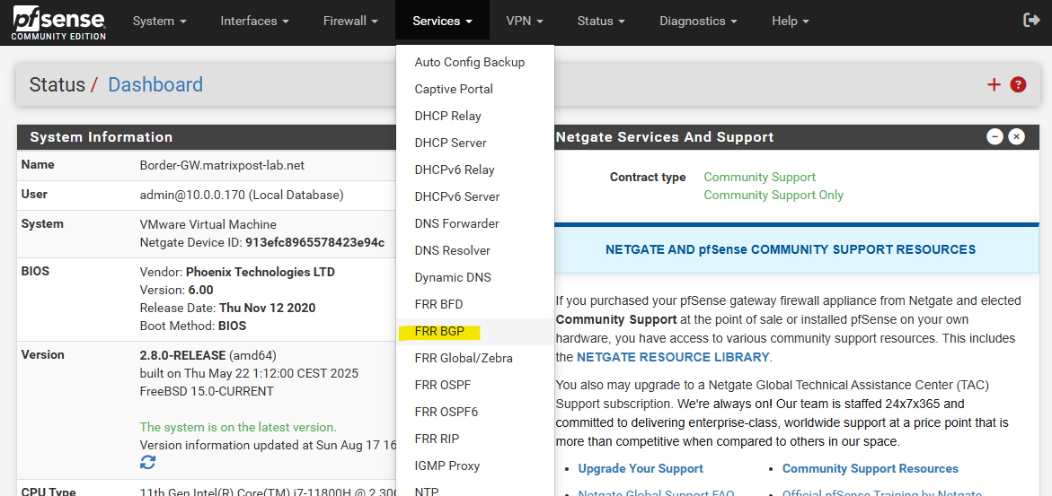Follow the NETGATE RESOURCE LIBRARY link
The height and width of the screenshot is (496, 1052).
click(673, 357)
